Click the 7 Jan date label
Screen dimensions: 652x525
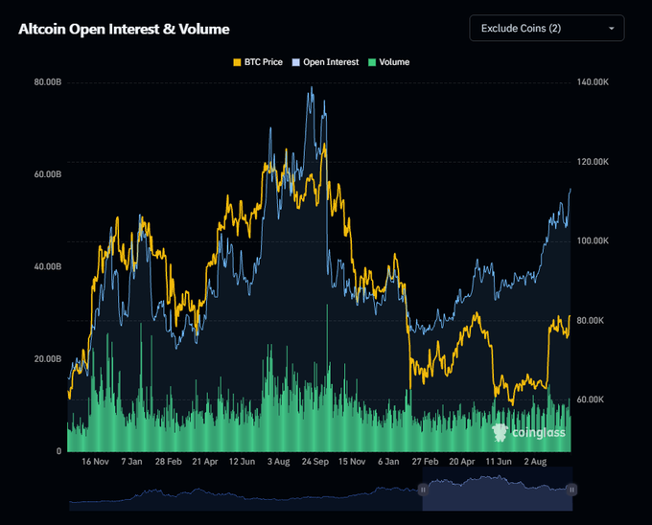point(131,462)
